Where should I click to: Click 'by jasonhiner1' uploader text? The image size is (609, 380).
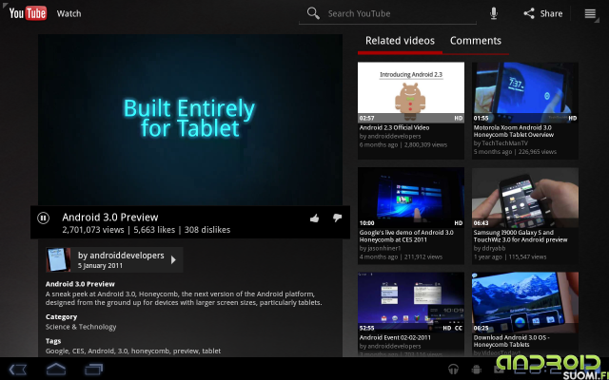380,248
